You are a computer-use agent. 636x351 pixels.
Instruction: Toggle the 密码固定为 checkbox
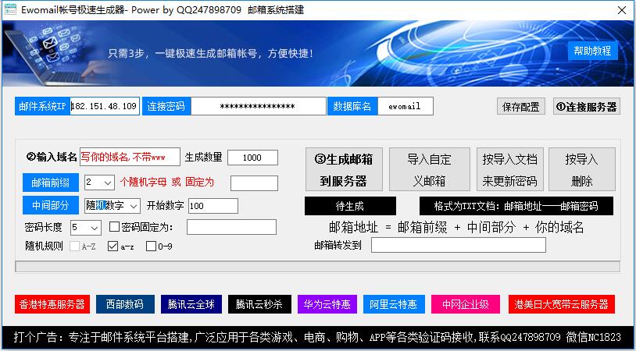pyautogui.click(x=114, y=227)
